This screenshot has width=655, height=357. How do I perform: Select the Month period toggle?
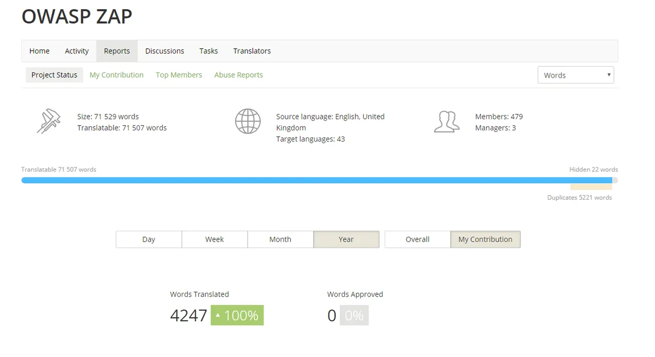pos(280,239)
